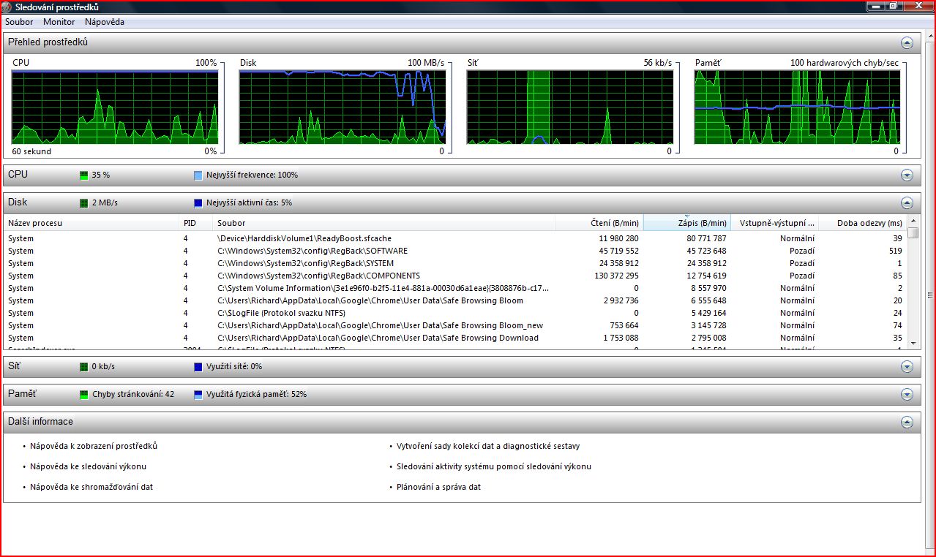
Task: Sort by Čtení (B/min) column
Action: [599, 223]
